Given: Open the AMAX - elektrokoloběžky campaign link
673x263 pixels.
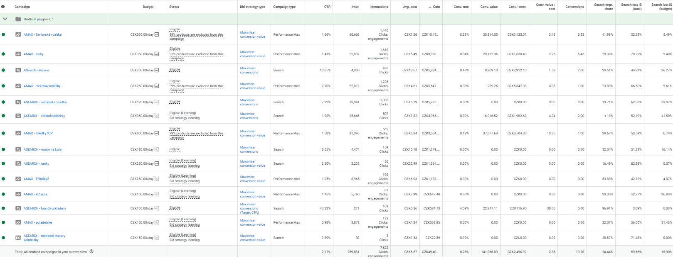Looking at the screenshot, I should [x=42, y=86].
